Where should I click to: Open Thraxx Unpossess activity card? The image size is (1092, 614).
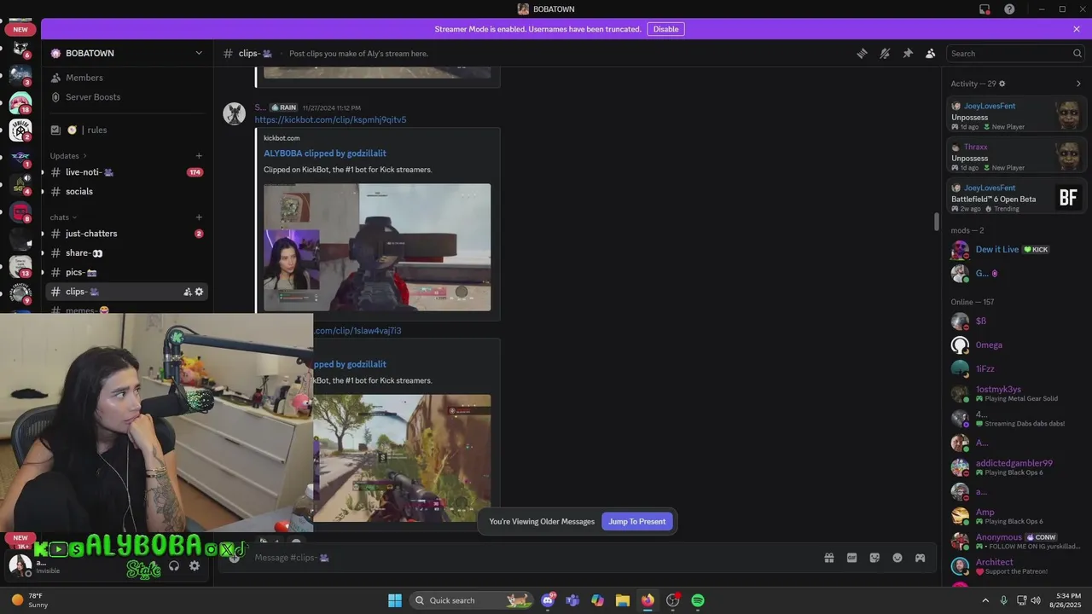(1017, 156)
